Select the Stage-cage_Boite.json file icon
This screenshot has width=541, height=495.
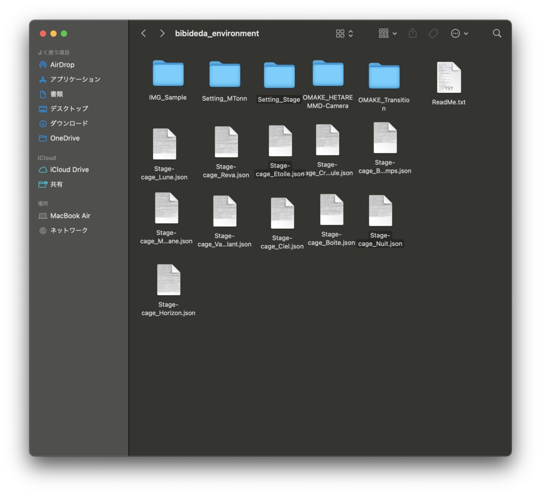coord(332,209)
